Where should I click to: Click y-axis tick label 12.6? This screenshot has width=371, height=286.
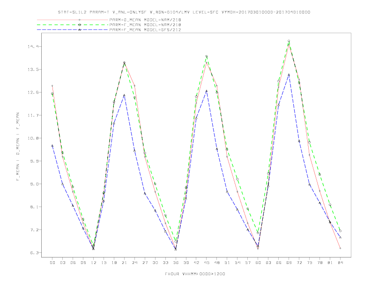tap(33, 92)
